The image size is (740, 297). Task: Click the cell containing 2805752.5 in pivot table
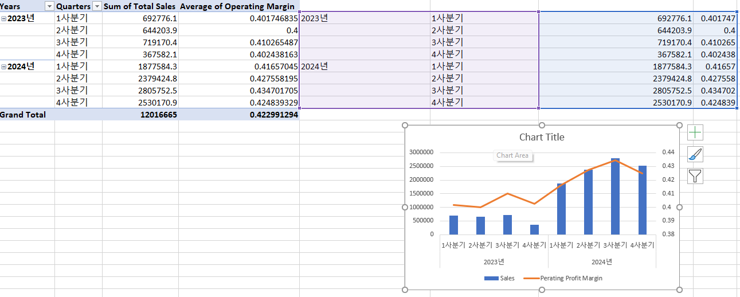[x=140, y=91]
